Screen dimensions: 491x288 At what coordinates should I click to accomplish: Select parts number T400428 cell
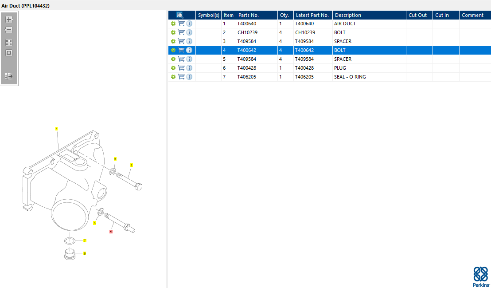pyautogui.click(x=257, y=68)
